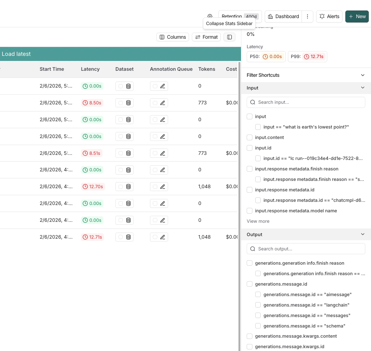The height and width of the screenshot is (351, 371).
Task: Collapse the Filter Shortcuts section
Action: tap(362, 75)
